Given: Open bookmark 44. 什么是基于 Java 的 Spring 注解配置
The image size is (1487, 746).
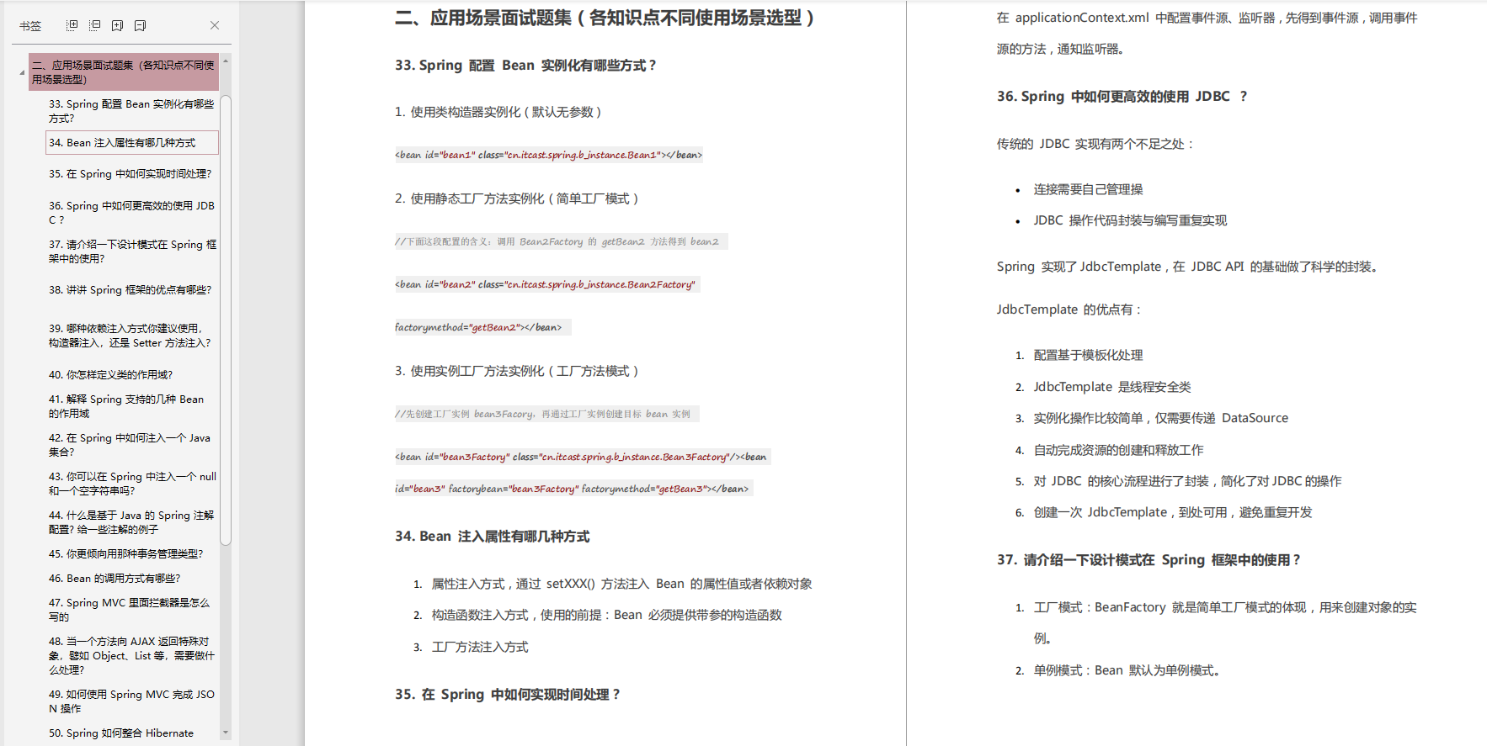Looking at the screenshot, I should tap(132, 522).
